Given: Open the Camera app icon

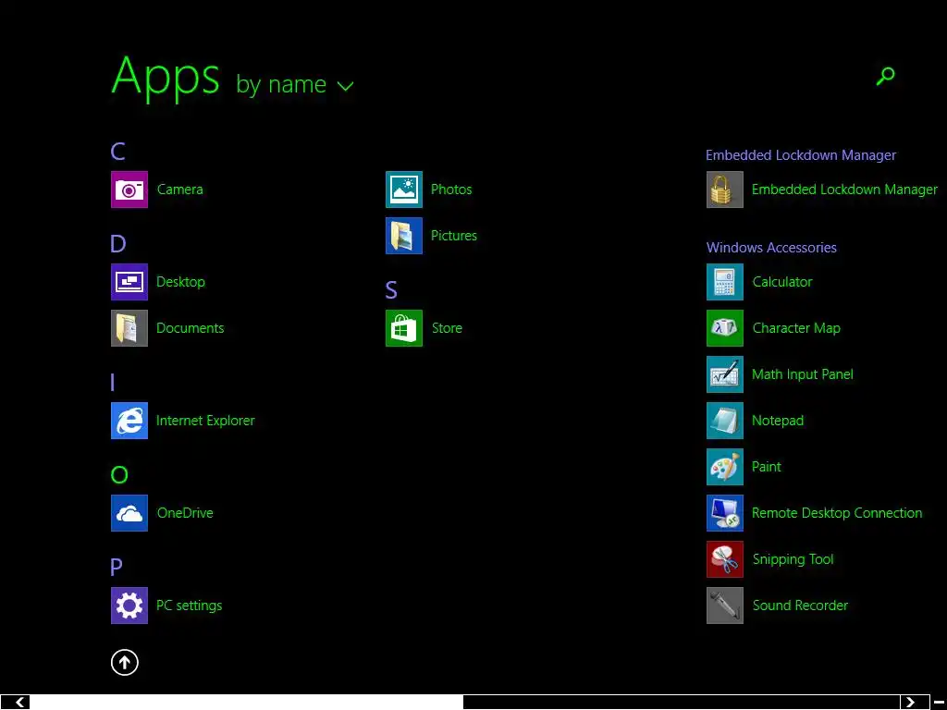Looking at the screenshot, I should tap(129, 190).
